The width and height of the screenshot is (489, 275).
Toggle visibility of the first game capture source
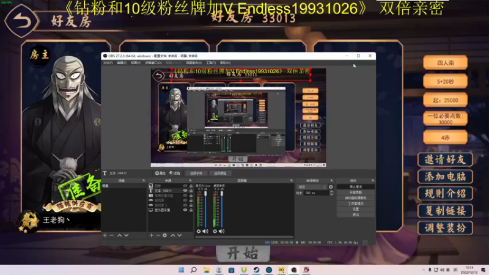coord(185,200)
